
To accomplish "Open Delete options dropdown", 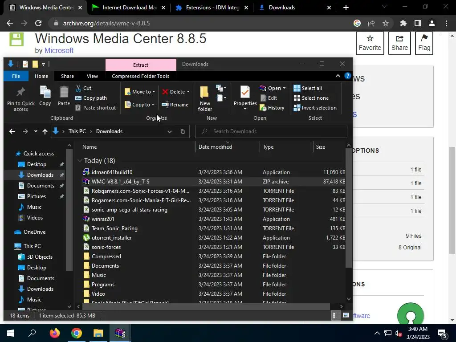I will pos(176,92).
